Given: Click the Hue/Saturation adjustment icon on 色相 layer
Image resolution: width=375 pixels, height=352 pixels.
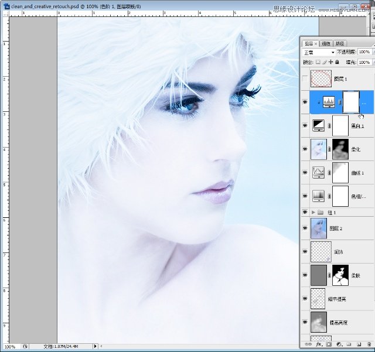Looking at the screenshot, I should pyautogui.click(x=318, y=196).
